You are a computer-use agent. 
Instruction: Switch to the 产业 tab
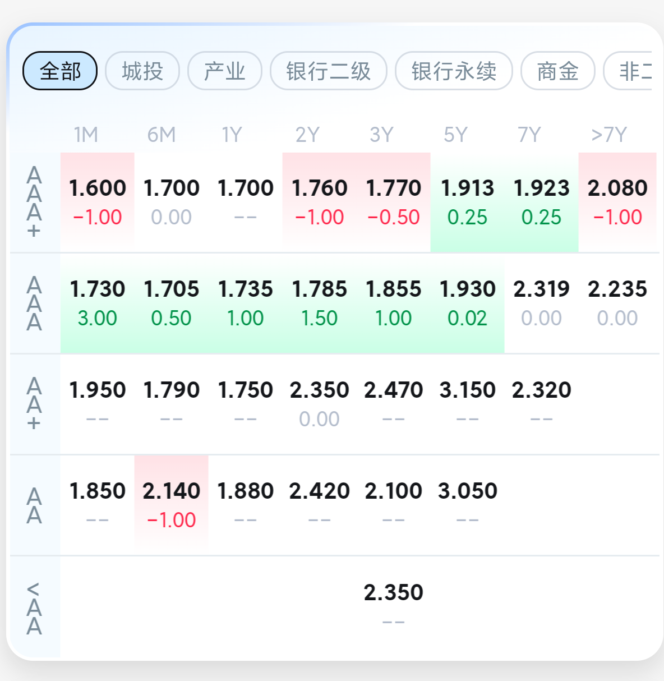pyautogui.click(x=225, y=71)
